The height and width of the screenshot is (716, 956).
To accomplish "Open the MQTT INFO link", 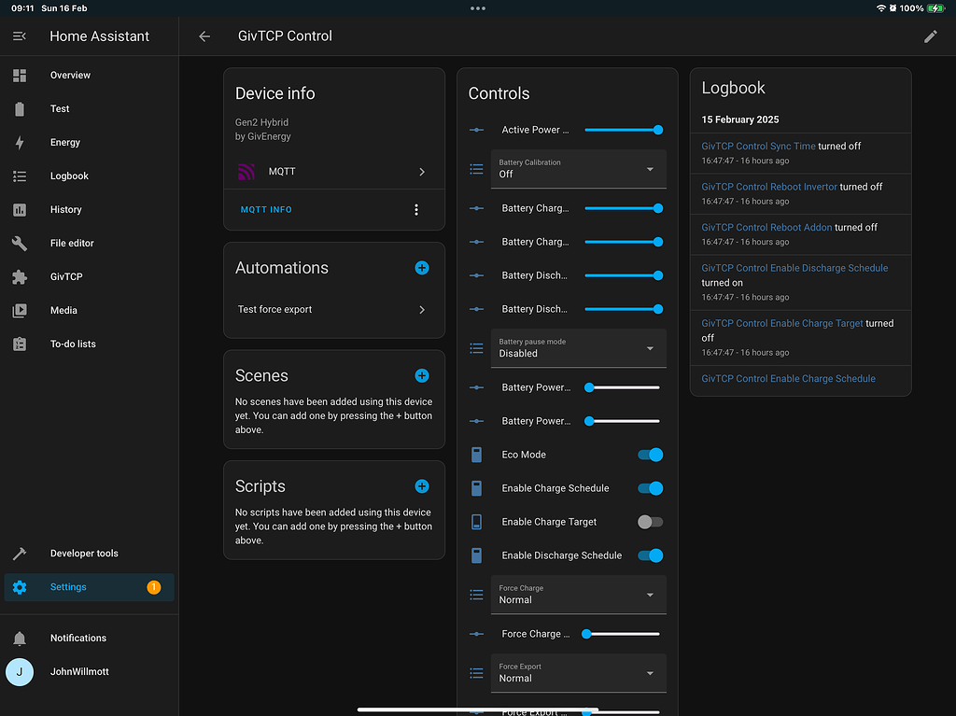I will (266, 209).
